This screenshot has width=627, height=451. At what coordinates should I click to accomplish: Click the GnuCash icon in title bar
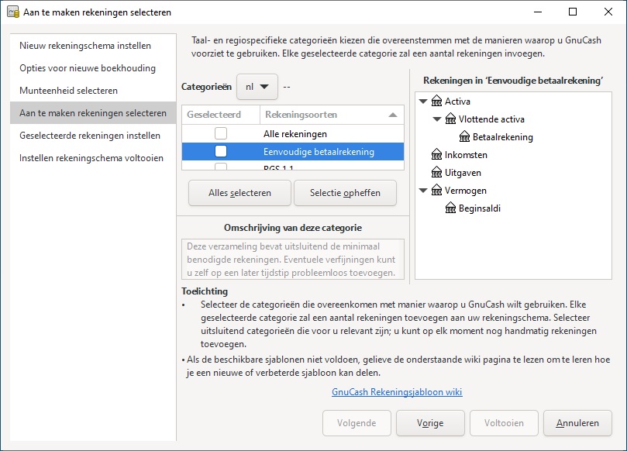(12, 12)
